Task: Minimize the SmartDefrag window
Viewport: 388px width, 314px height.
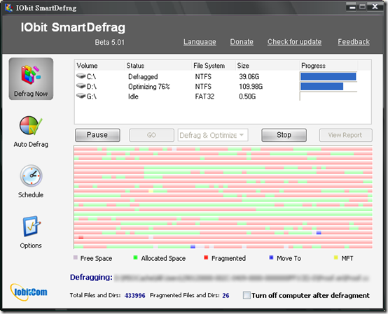Action: 351,6
